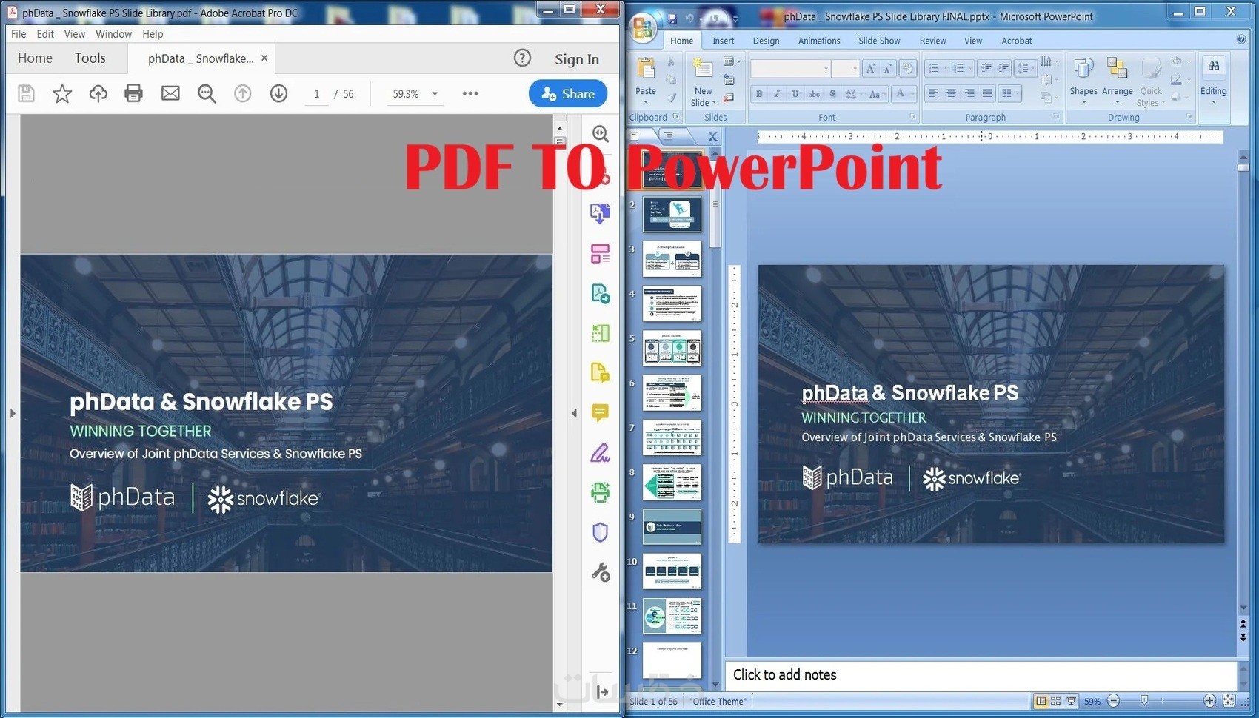Viewport: 1259px width, 718px height.
Task: Open the Export PDF tool in Acrobat sidebar
Action: coord(600,213)
